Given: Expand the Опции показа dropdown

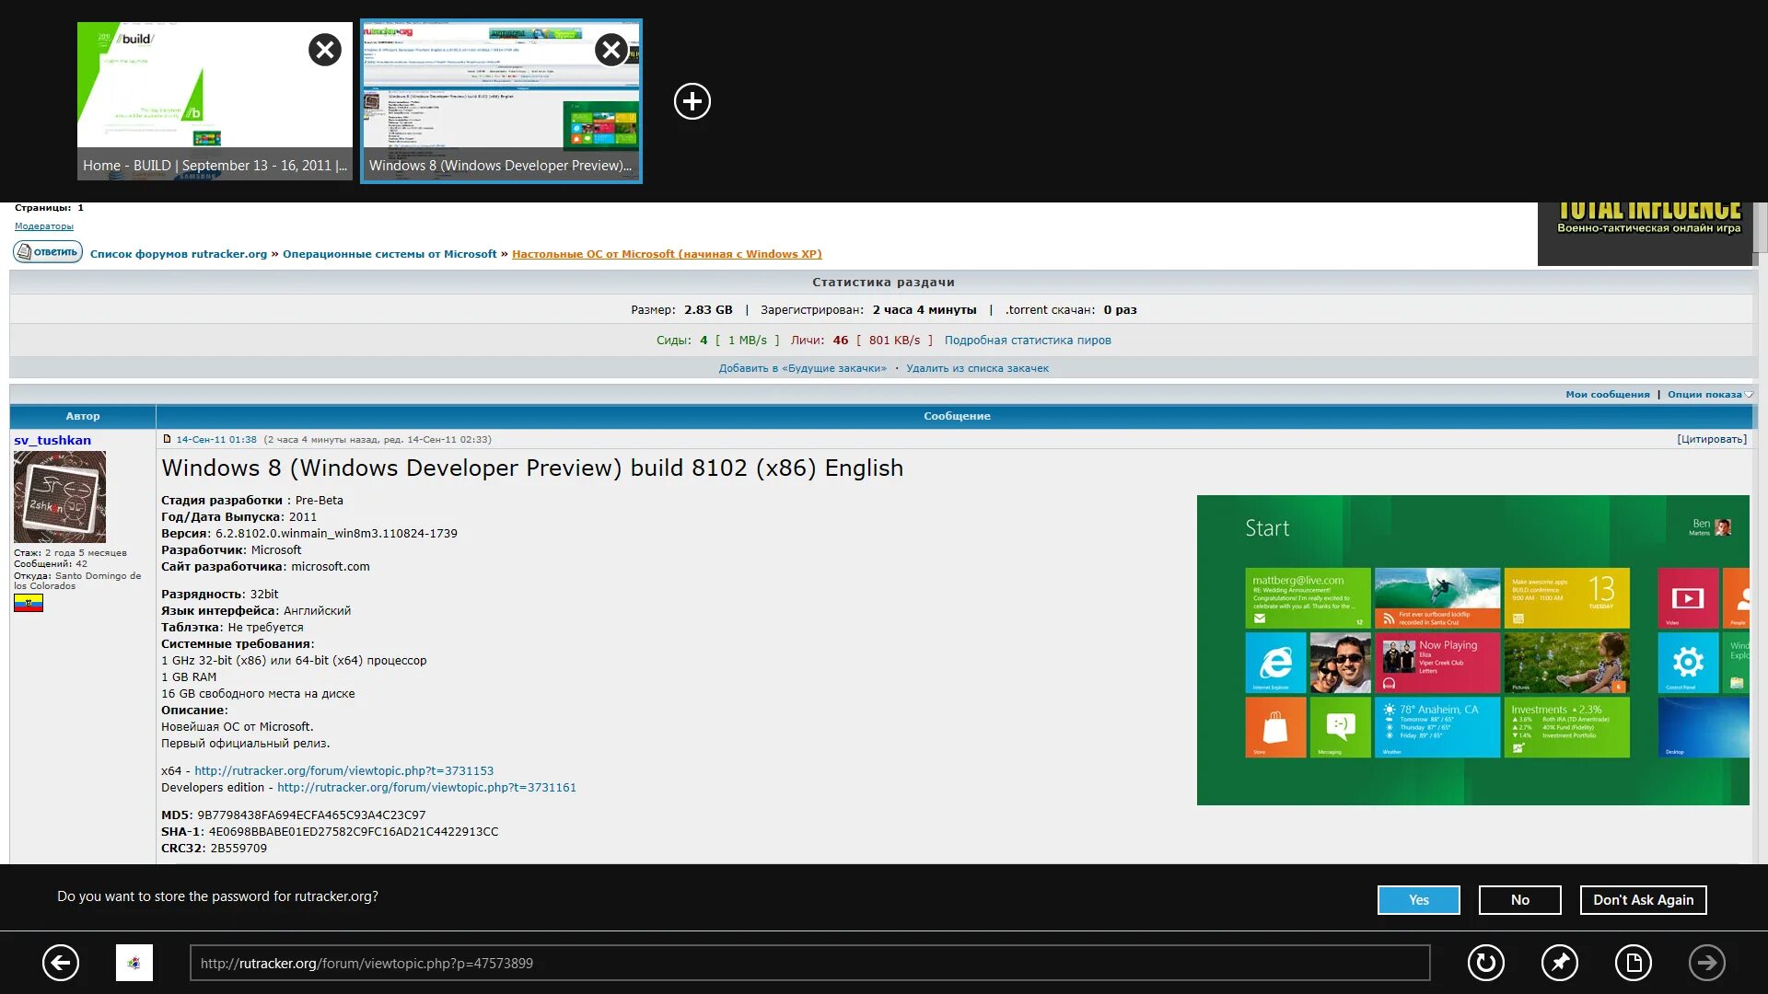Looking at the screenshot, I should 1710,395.
